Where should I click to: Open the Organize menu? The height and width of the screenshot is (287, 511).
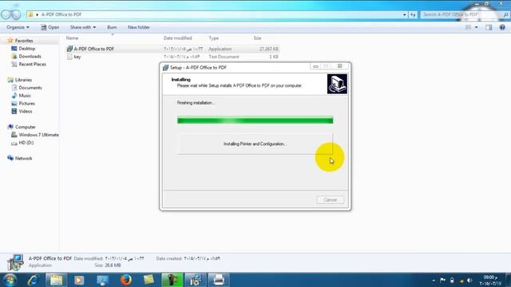pos(18,27)
